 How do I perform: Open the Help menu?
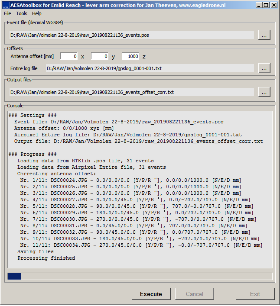point(37,13)
